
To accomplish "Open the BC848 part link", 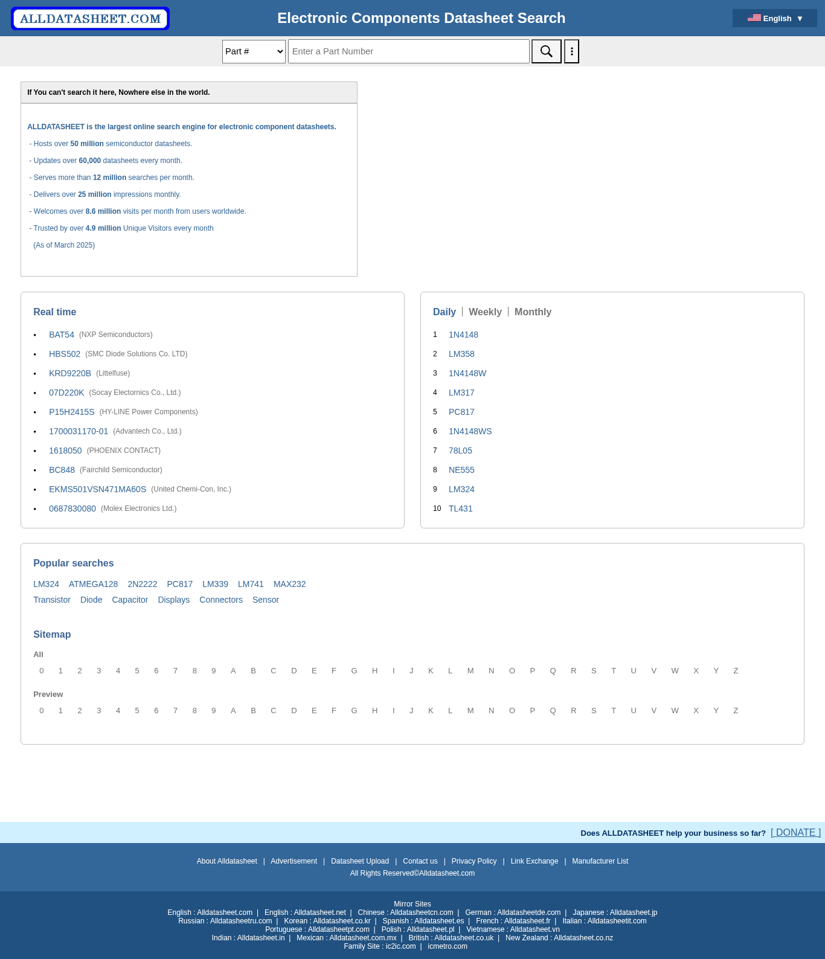I will point(62,470).
